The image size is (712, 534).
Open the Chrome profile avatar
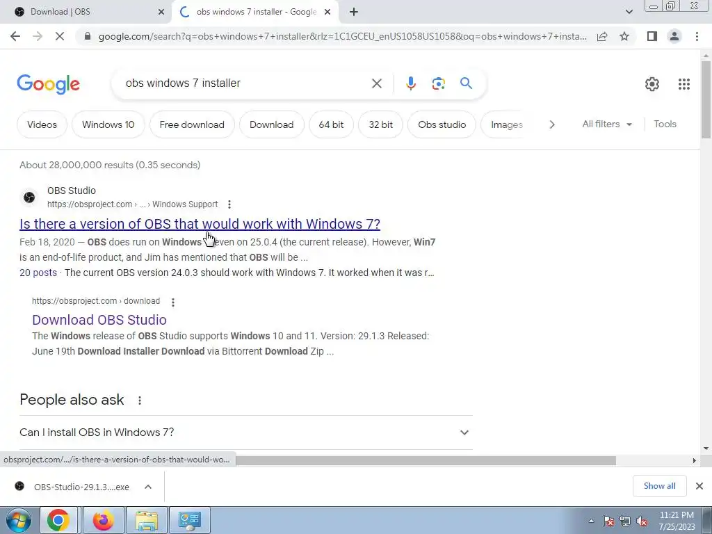[674, 36]
